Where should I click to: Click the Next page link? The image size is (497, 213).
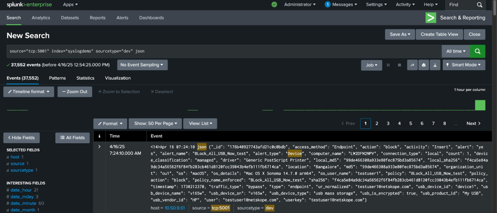(x=474, y=123)
